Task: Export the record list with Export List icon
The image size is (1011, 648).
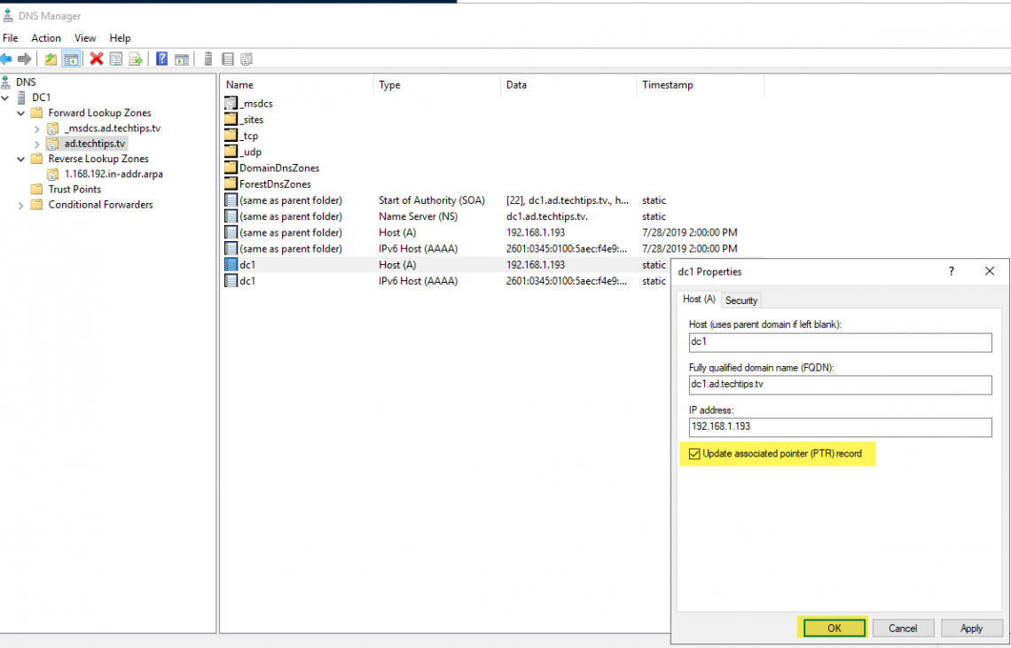Action: 135,59
